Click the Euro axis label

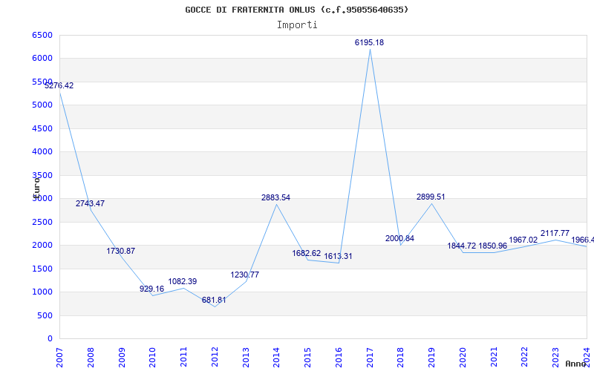(36, 188)
